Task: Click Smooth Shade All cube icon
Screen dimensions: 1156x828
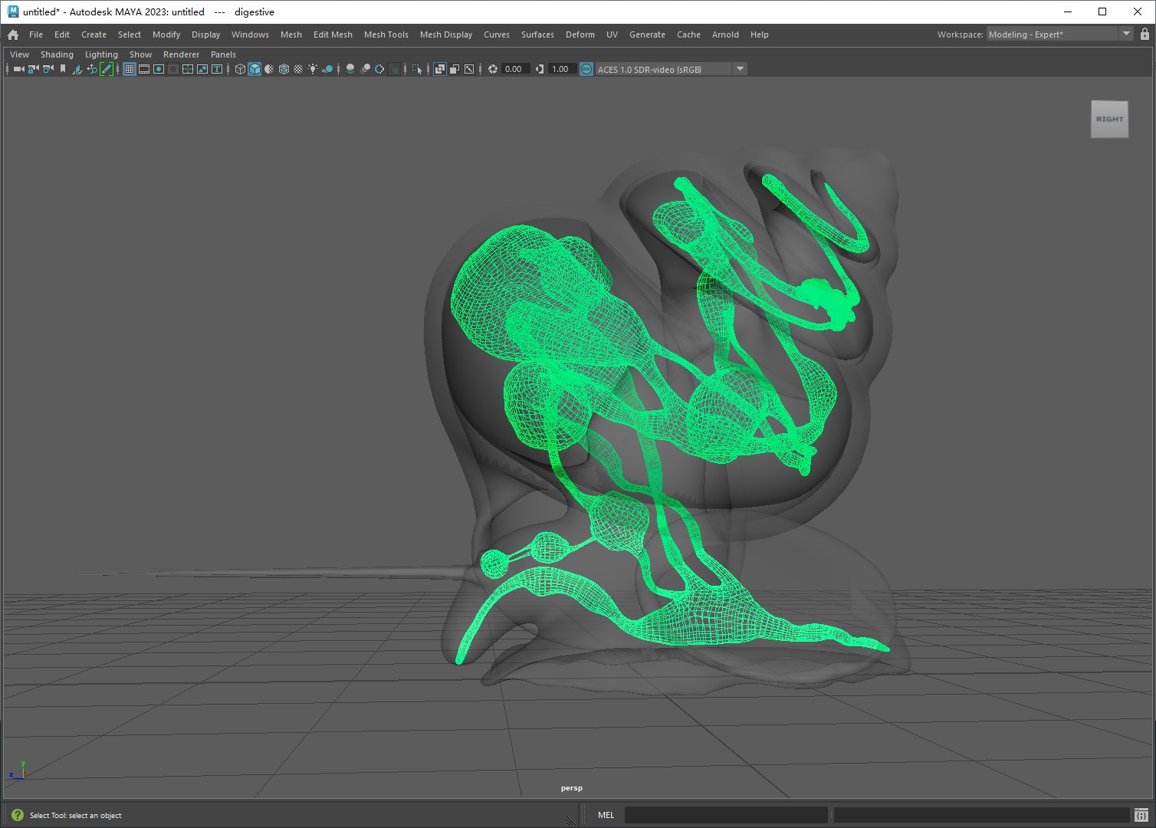Action: pos(255,69)
